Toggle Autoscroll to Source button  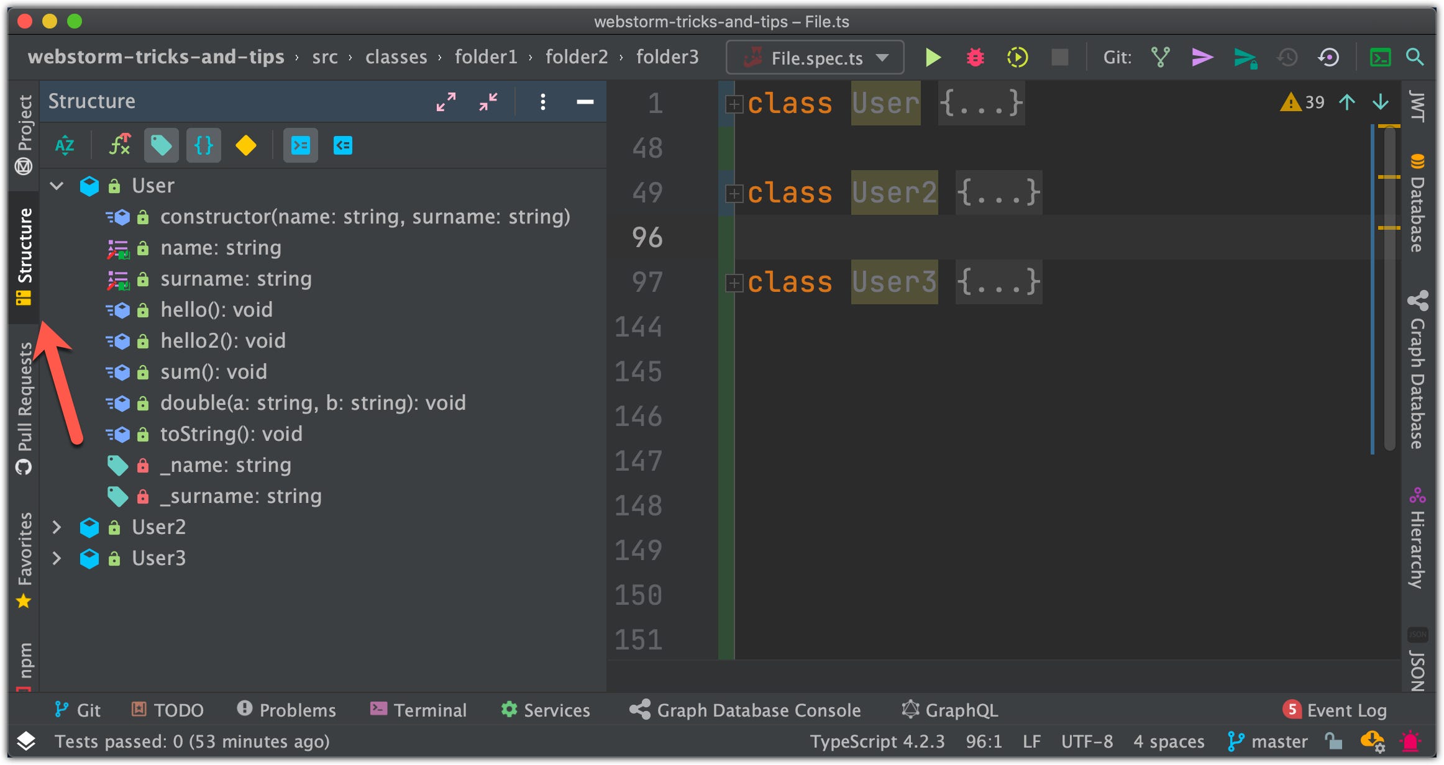click(x=301, y=146)
